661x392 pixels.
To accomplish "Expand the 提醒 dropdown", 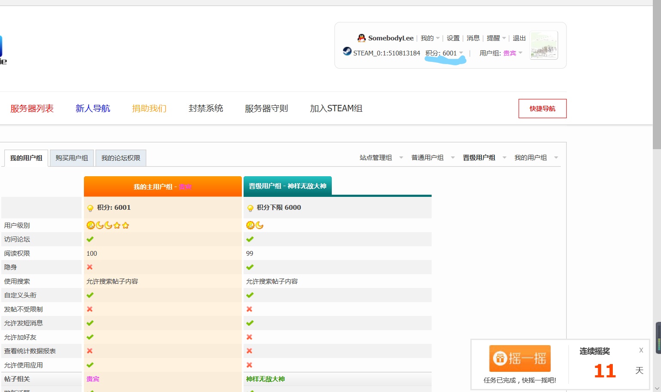I will click(x=496, y=38).
